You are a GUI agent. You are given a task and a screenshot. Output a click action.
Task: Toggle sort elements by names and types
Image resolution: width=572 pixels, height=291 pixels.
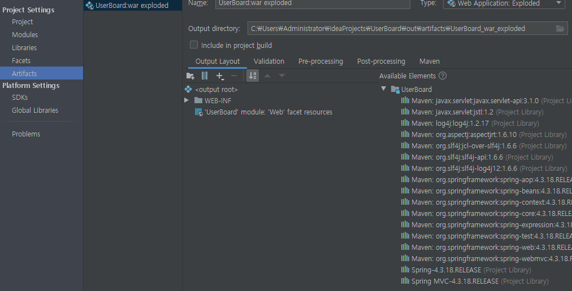[x=253, y=76]
